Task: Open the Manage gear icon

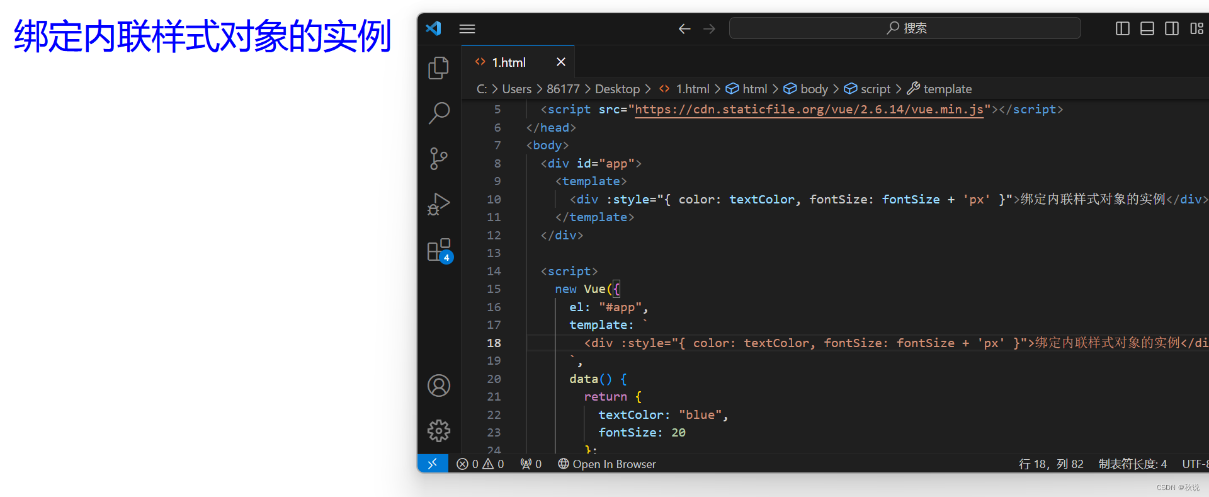Action: pos(439,431)
